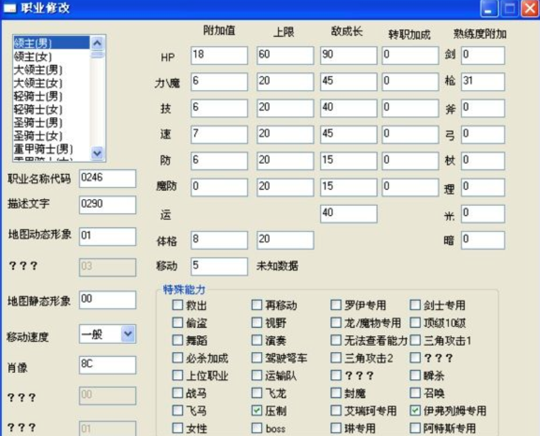Enable the 召唤 checkbox
Image resolution: width=540 pixels, height=436 pixels.
coord(415,393)
